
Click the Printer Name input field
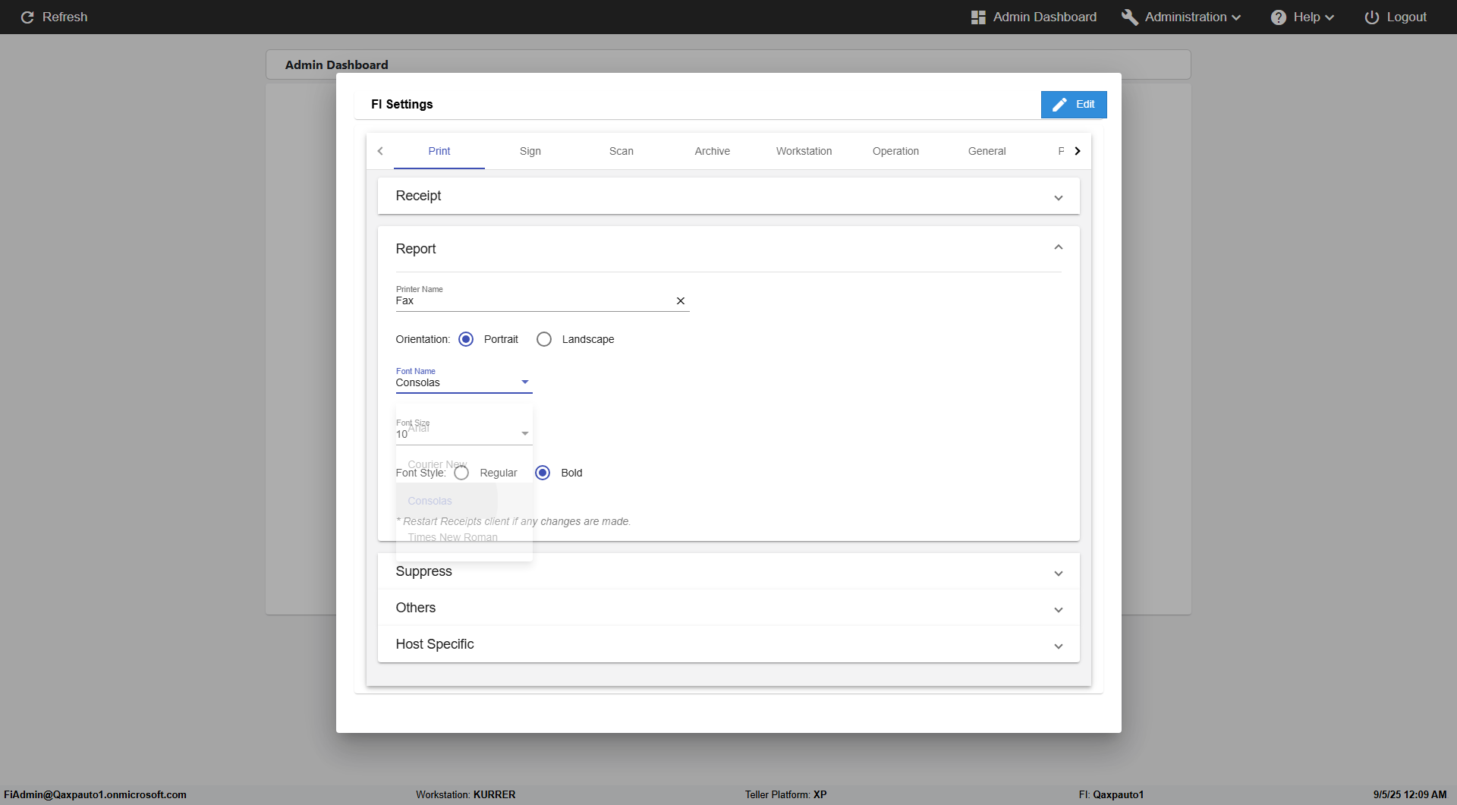(533, 301)
